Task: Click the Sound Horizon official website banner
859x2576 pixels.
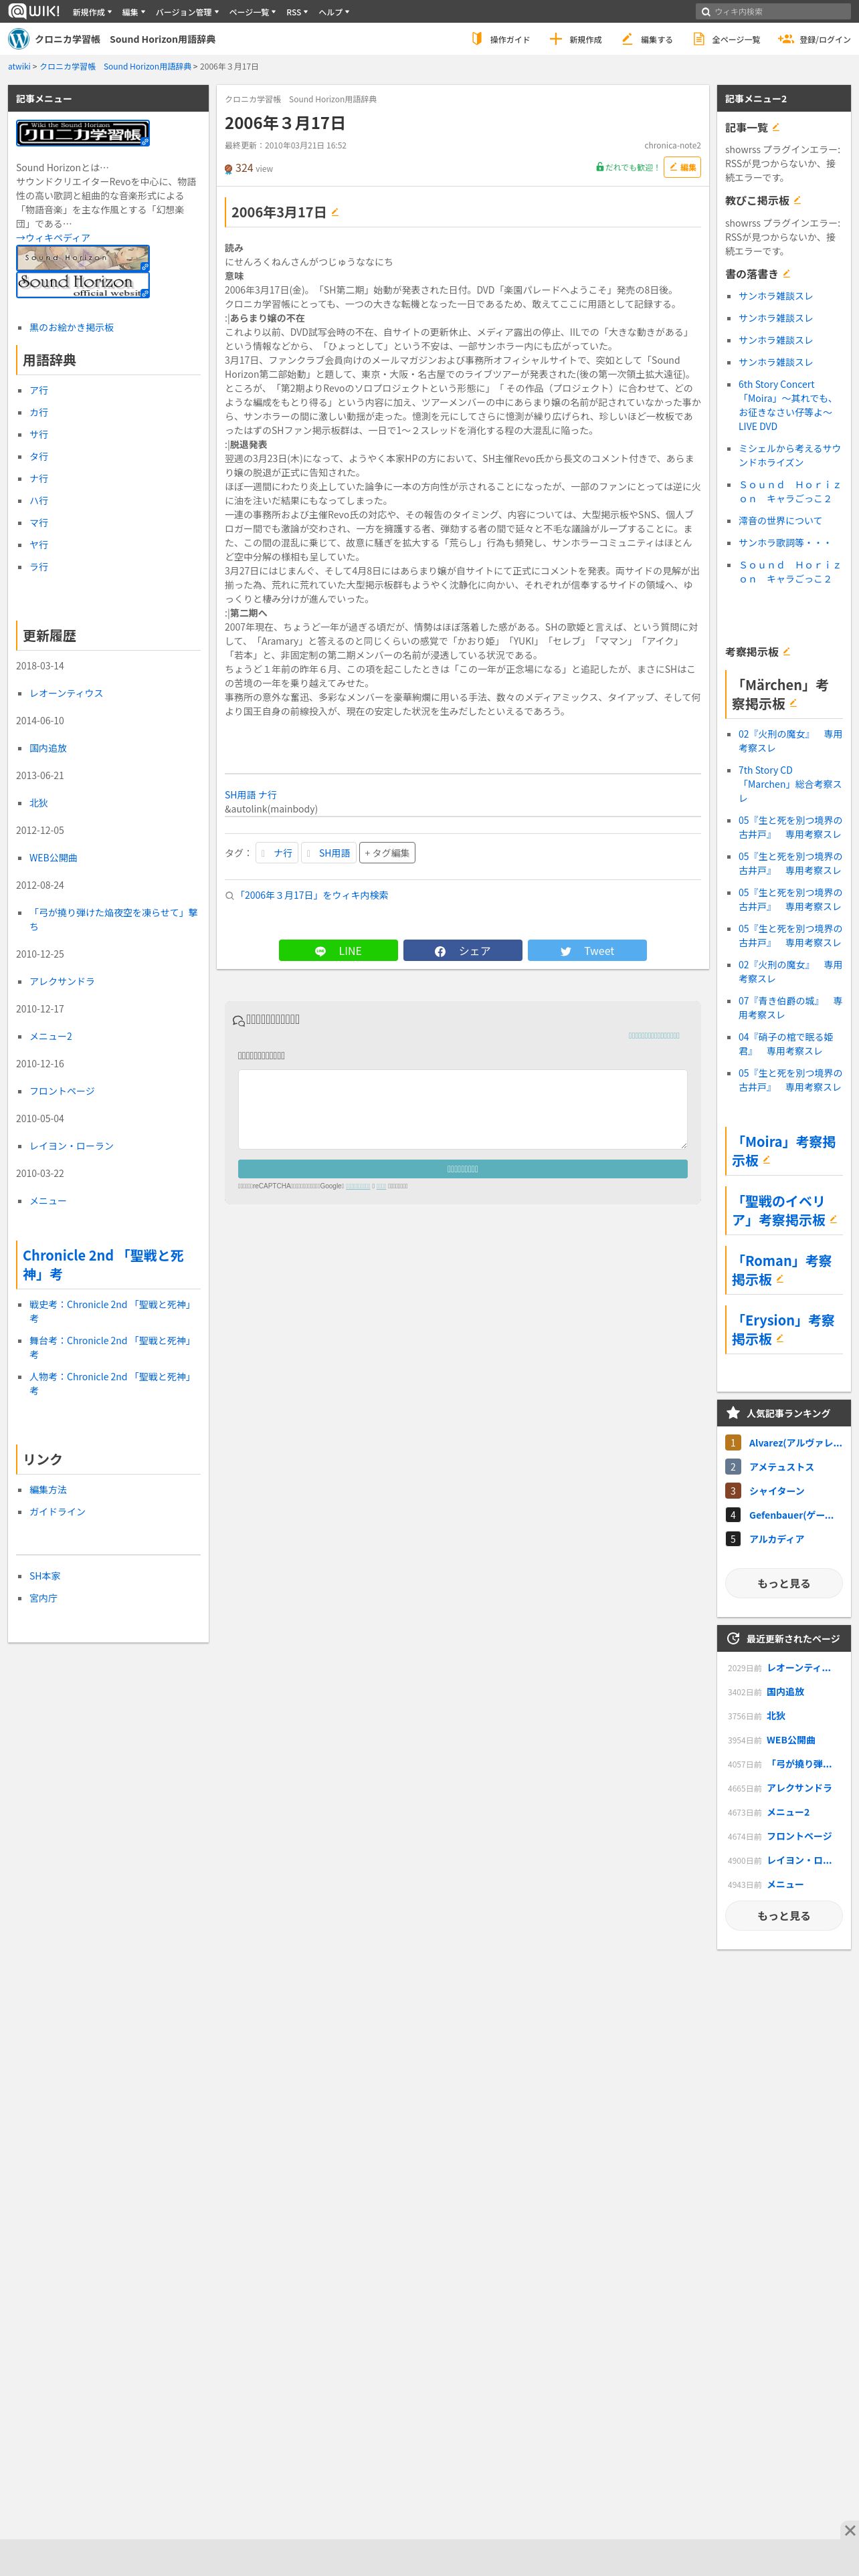Action: (83, 285)
